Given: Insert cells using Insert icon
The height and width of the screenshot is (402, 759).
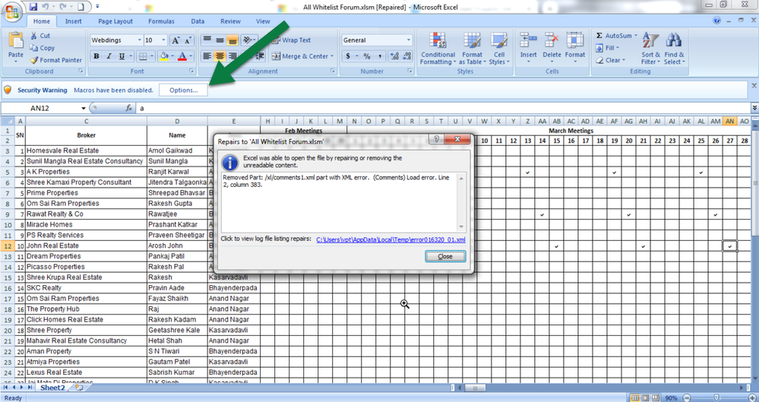Looking at the screenshot, I should pyautogui.click(x=528, y=41).
